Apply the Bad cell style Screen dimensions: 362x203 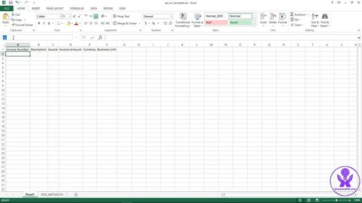point(216,23)
